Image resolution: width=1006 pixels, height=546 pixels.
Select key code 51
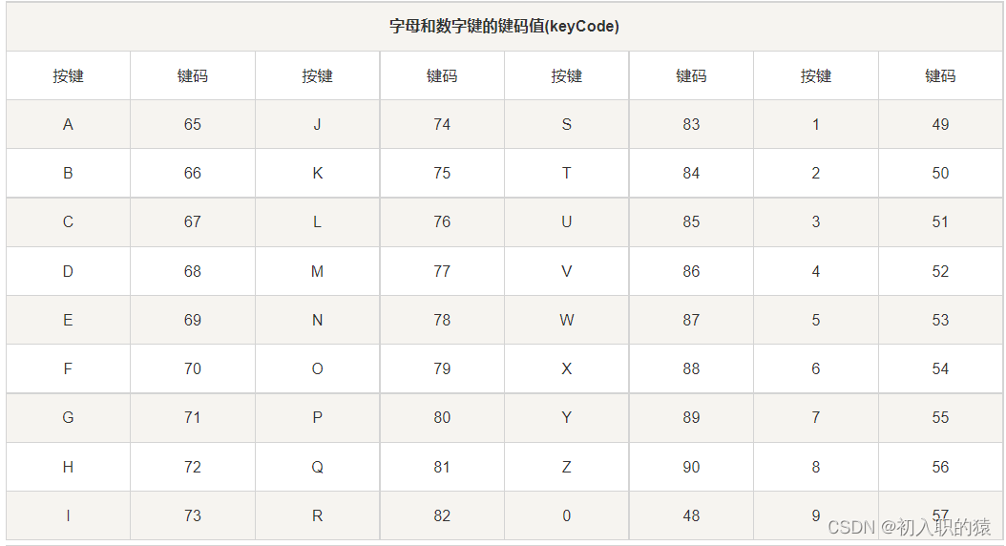pos(940,222)
